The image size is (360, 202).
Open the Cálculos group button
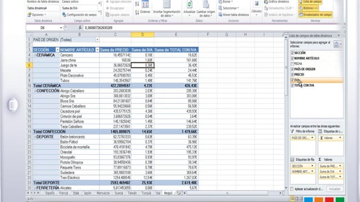256,8
